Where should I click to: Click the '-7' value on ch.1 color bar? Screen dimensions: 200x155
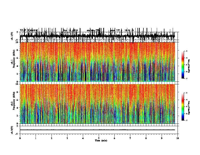186,79
